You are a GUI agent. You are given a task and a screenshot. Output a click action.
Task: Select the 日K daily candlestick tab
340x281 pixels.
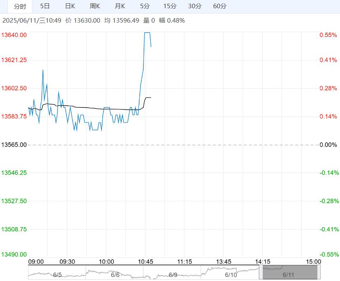70,6
